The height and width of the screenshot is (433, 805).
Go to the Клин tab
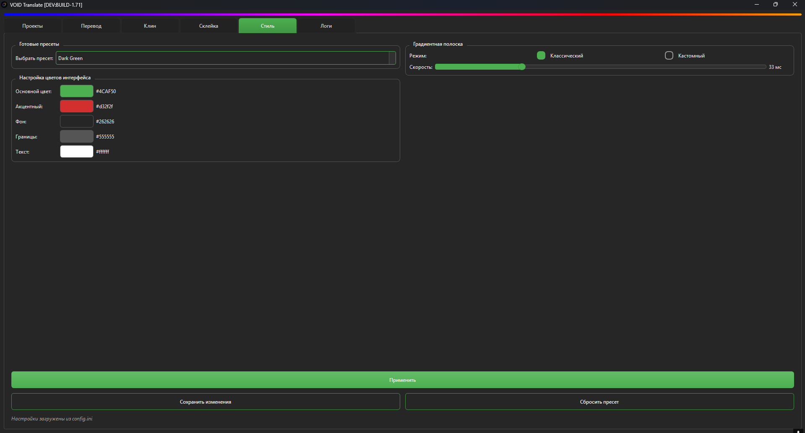150,26
